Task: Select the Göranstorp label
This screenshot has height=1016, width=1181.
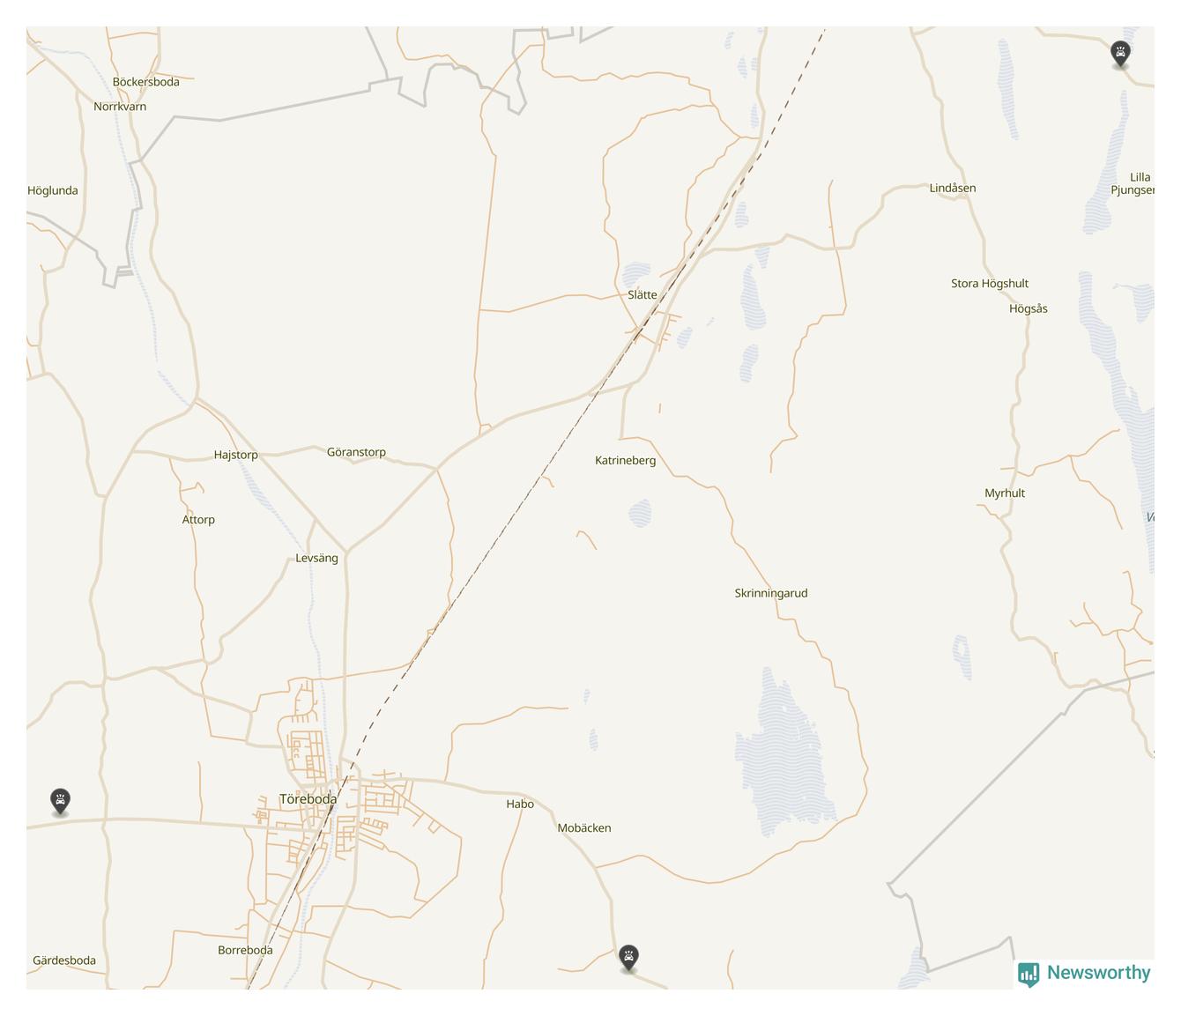Action: (x=356, y=452)
